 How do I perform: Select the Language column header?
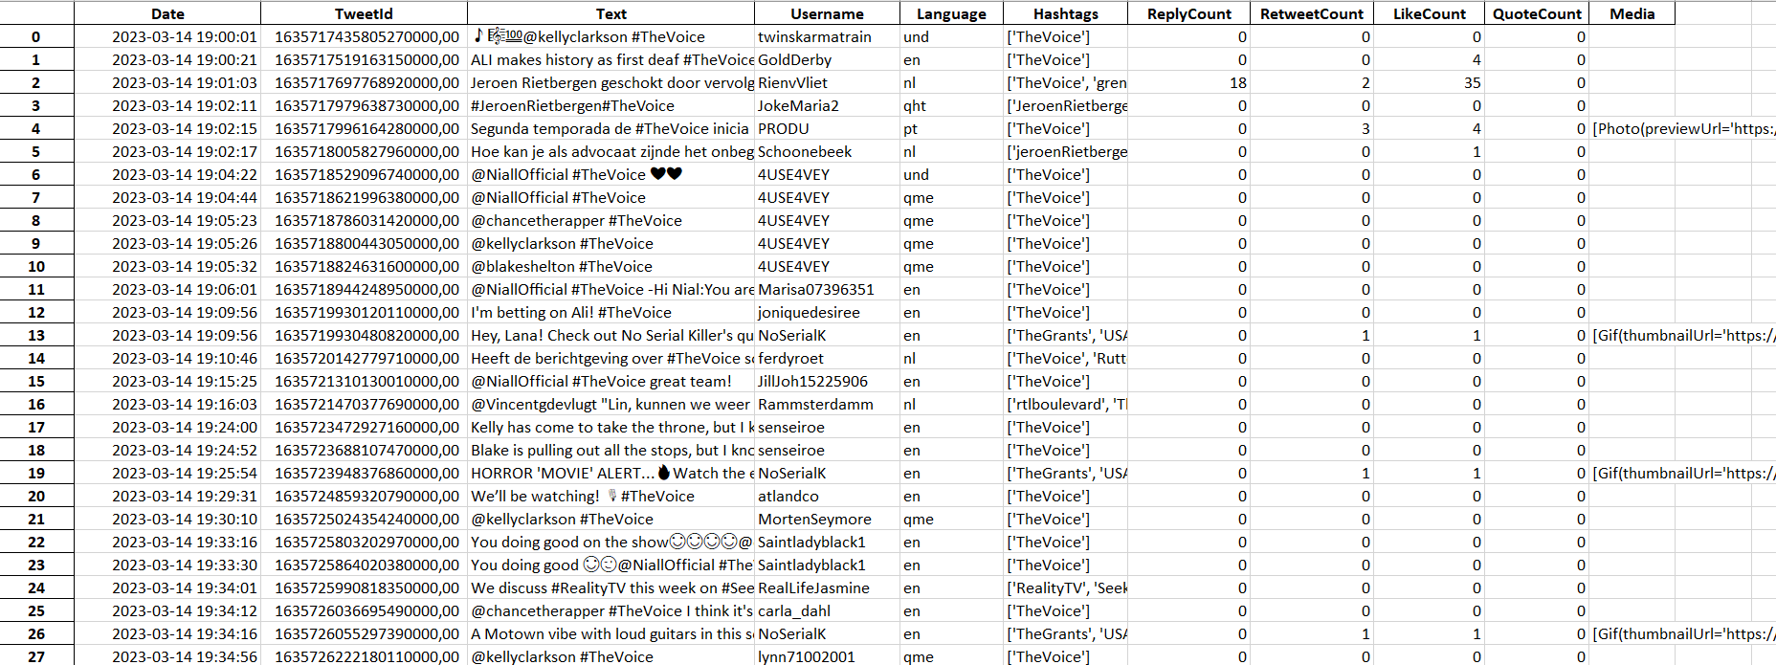[951, 13]
